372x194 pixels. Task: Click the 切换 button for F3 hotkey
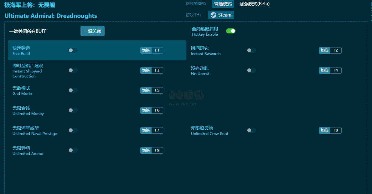pos(146,70)
